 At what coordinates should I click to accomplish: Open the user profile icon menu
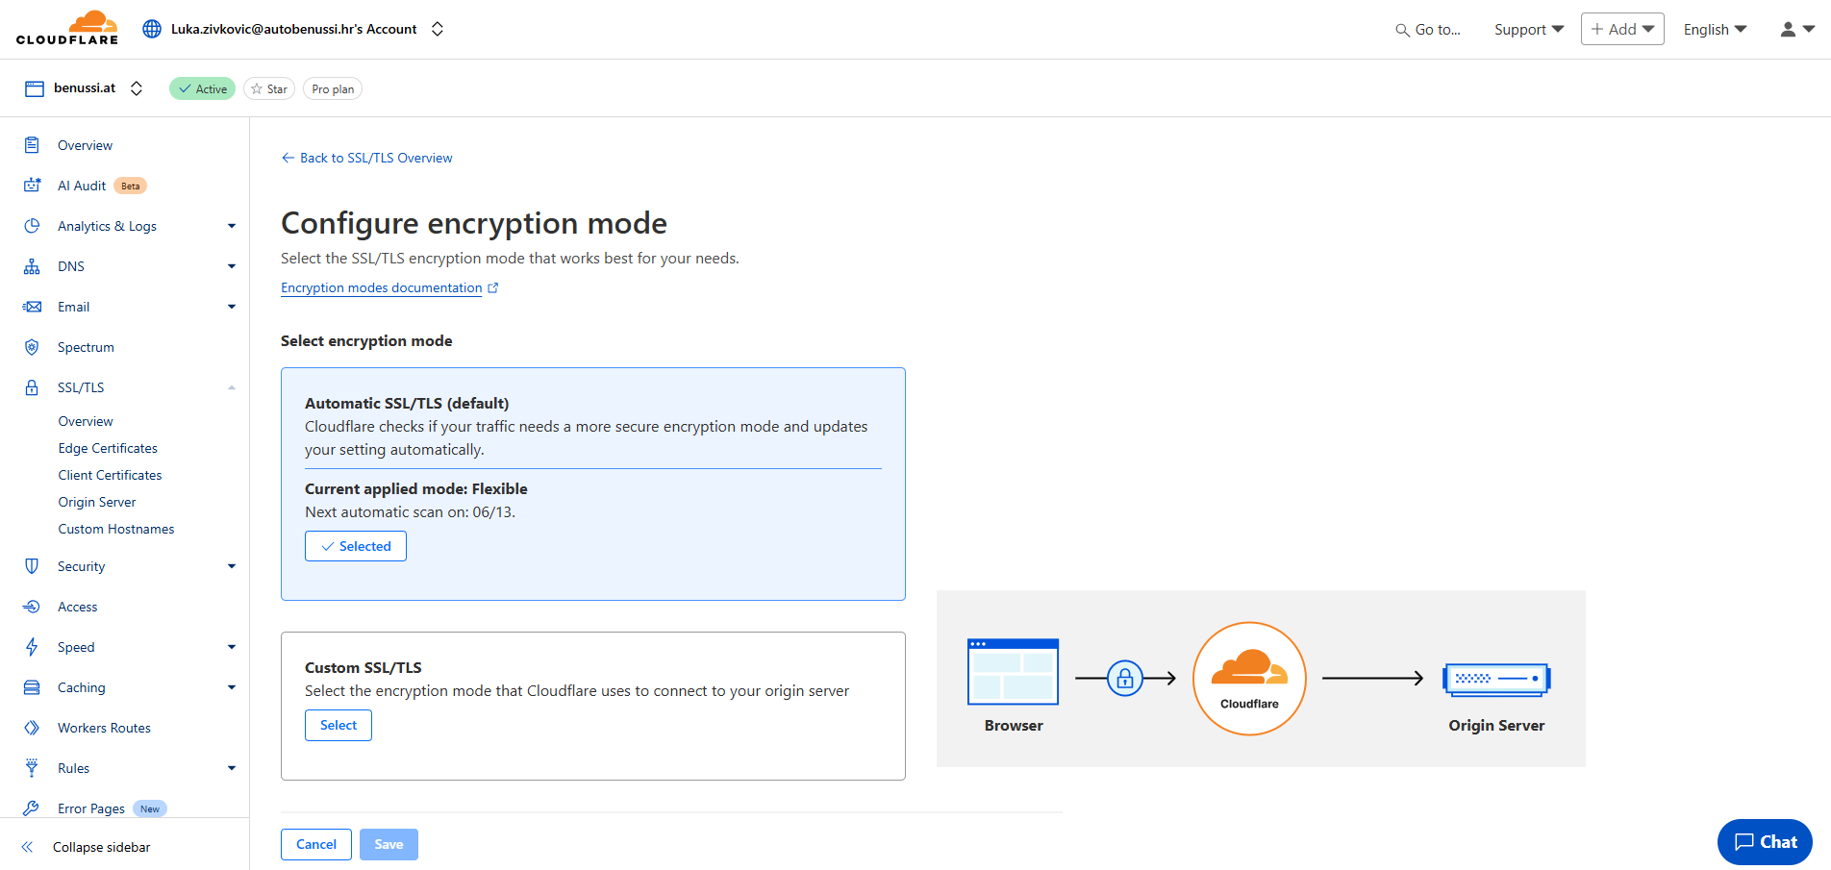tap(1795, 29)
